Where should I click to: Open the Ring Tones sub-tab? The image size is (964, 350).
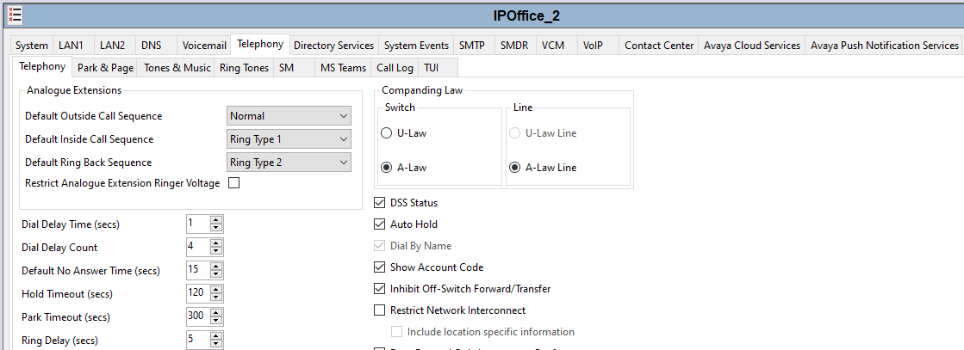click(x=244, y=68)
